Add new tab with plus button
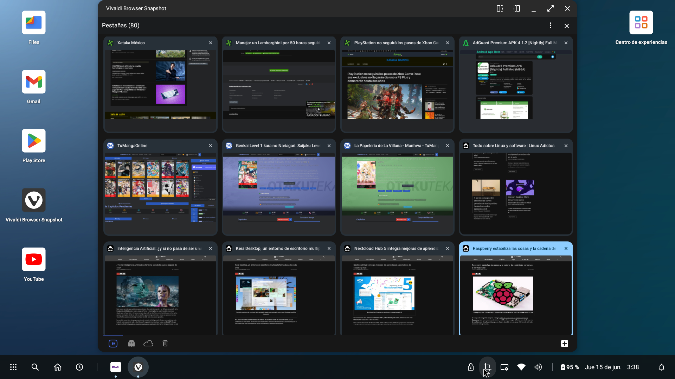Screen dimensions: 675x379 pos(565,344)
